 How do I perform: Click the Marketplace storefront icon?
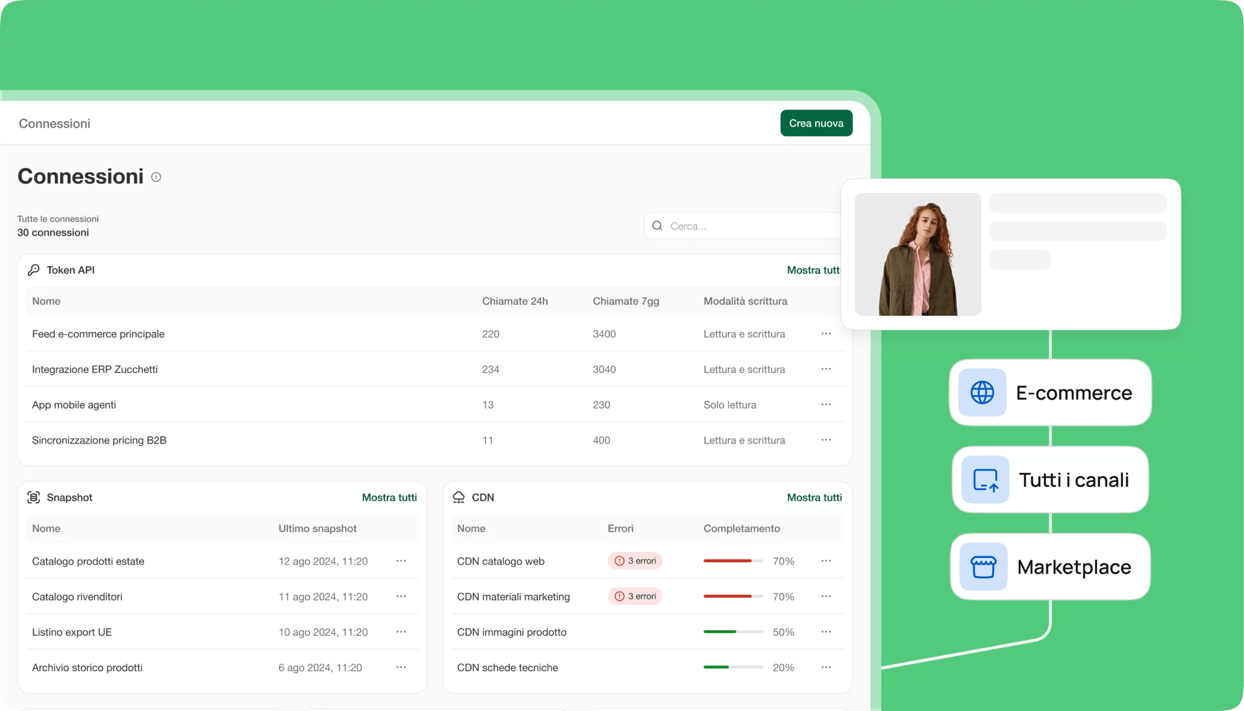click(x=984, y=567)
